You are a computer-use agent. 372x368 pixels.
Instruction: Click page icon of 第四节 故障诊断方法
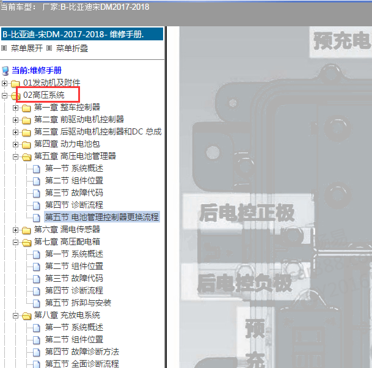pos(36,352)
